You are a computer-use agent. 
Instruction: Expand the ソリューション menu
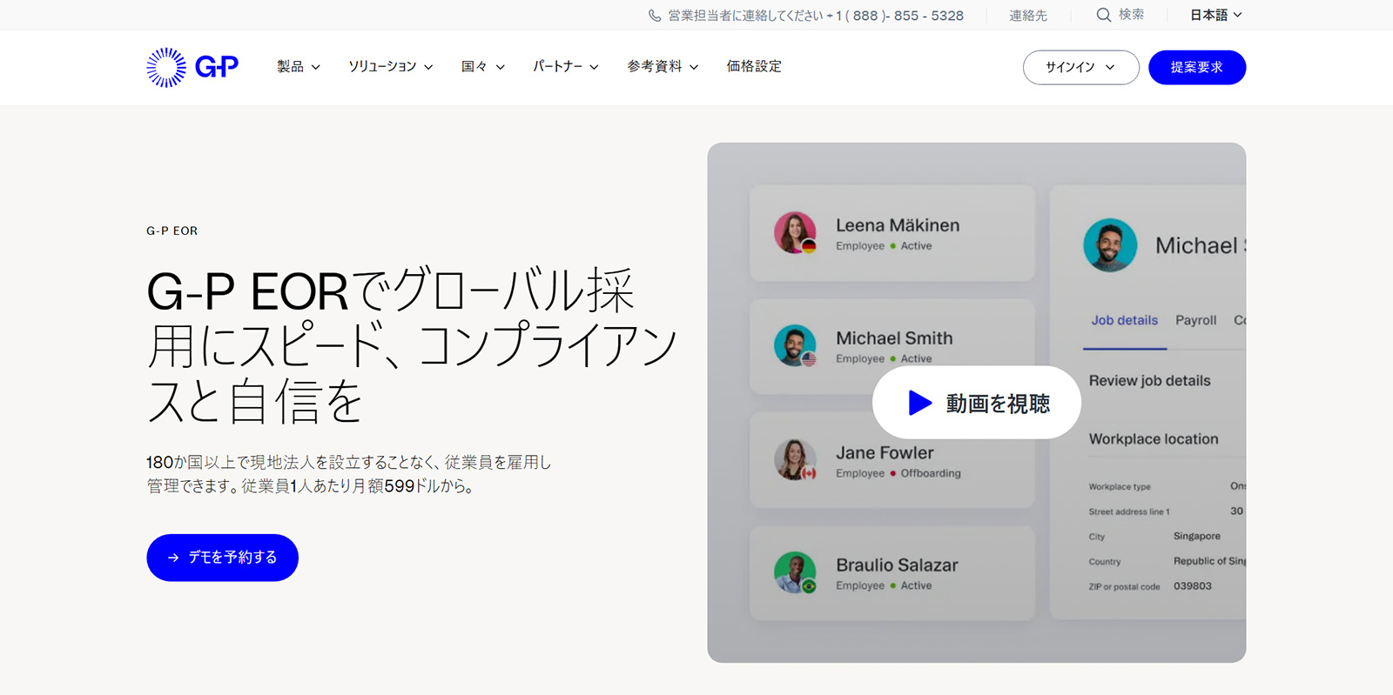pyautogui.click(x=391, y=67)
